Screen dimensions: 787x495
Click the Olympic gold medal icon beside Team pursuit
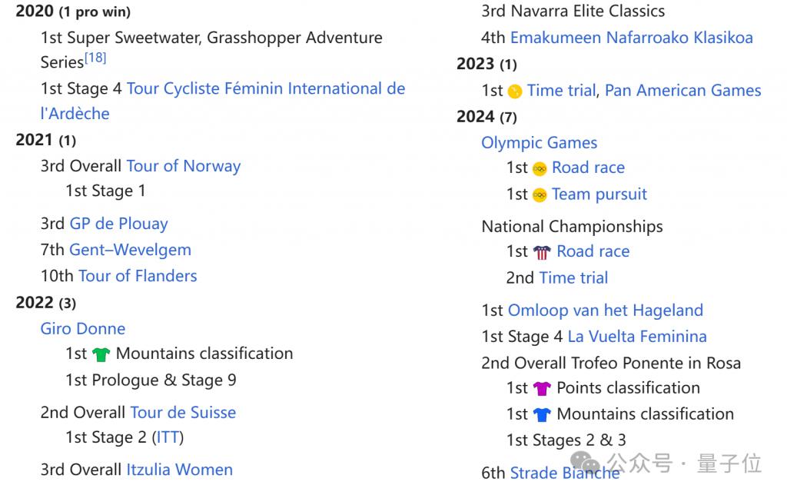click(x=540, y=194)
